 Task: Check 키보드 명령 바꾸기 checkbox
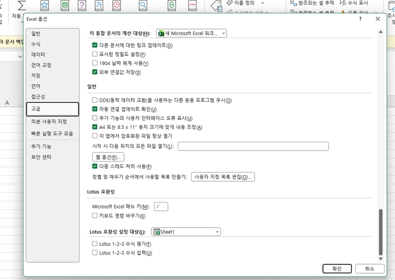click(x=95, y=216)
